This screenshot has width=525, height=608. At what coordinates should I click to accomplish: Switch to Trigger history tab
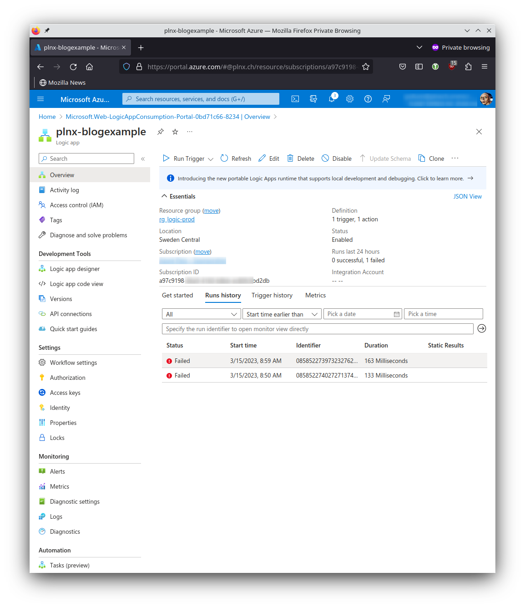[272, 296]
